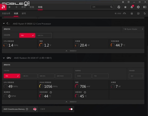Click the CPU temperature 44.7 °C reading

121,45
